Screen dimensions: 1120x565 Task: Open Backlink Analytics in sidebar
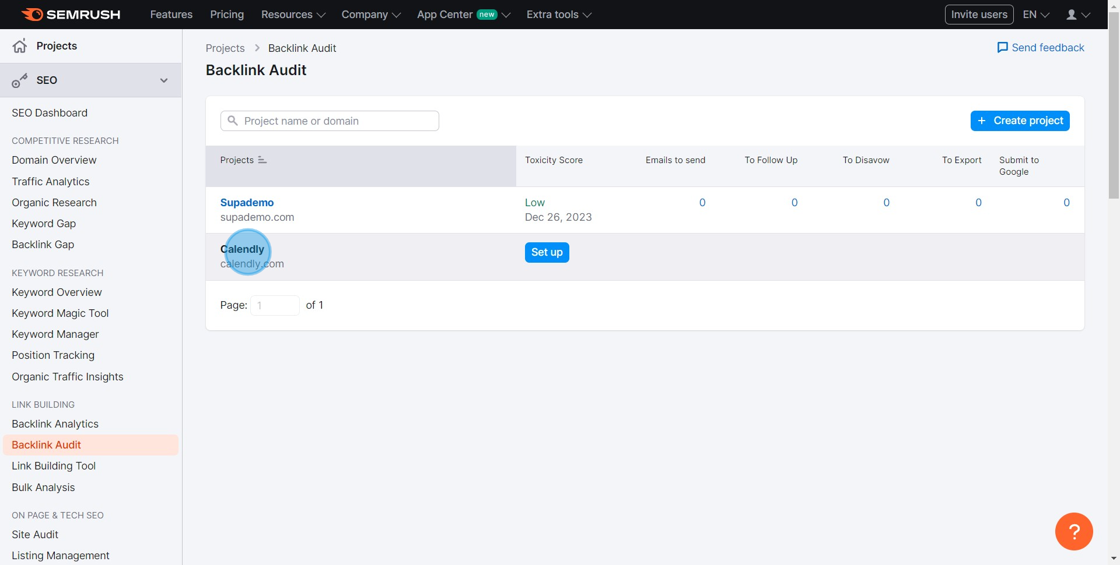point(55,424)
